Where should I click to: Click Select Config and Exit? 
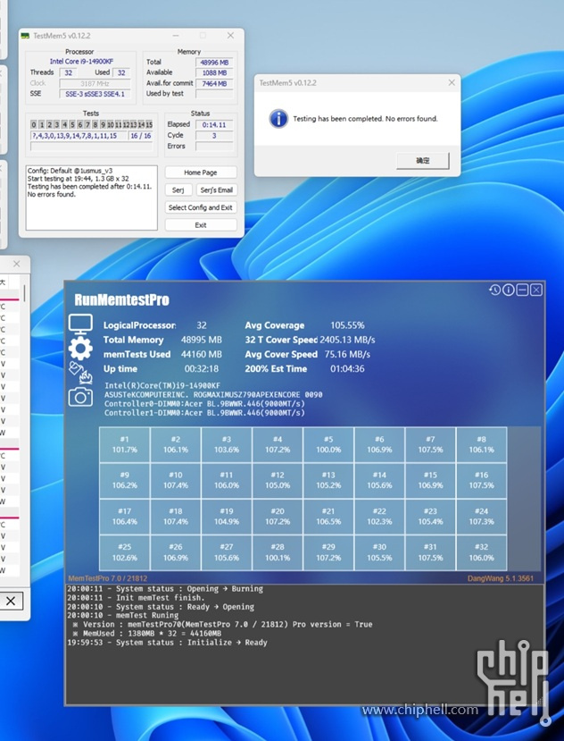(x=201, y=207)
